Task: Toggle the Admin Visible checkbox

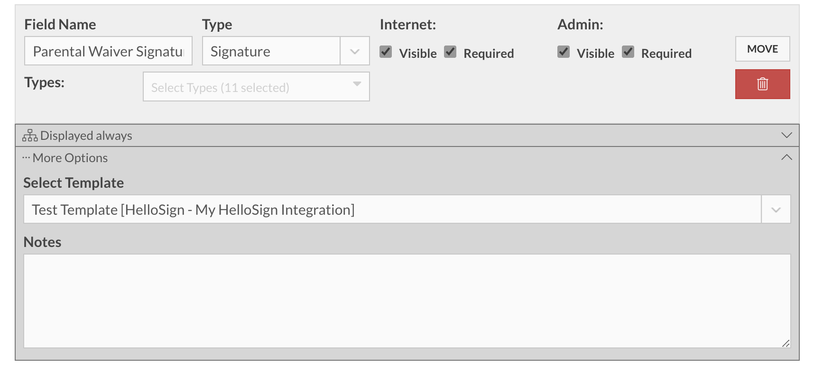Action: click(564, 51)
